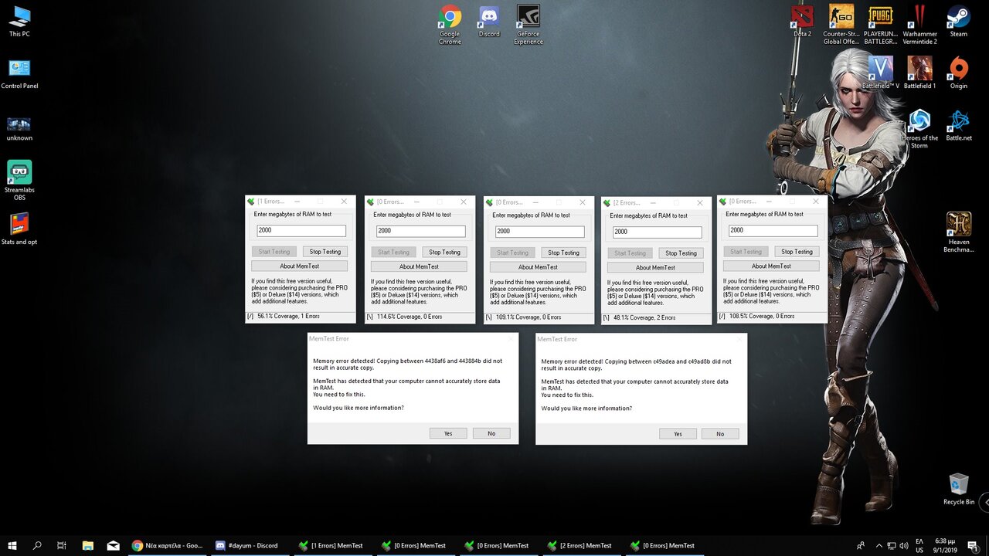Viewport: 989px width, 556px height.
Task: Focus the RAM megabytes field in the 108.5% coverage MemTest
Action: pos(773,231)
